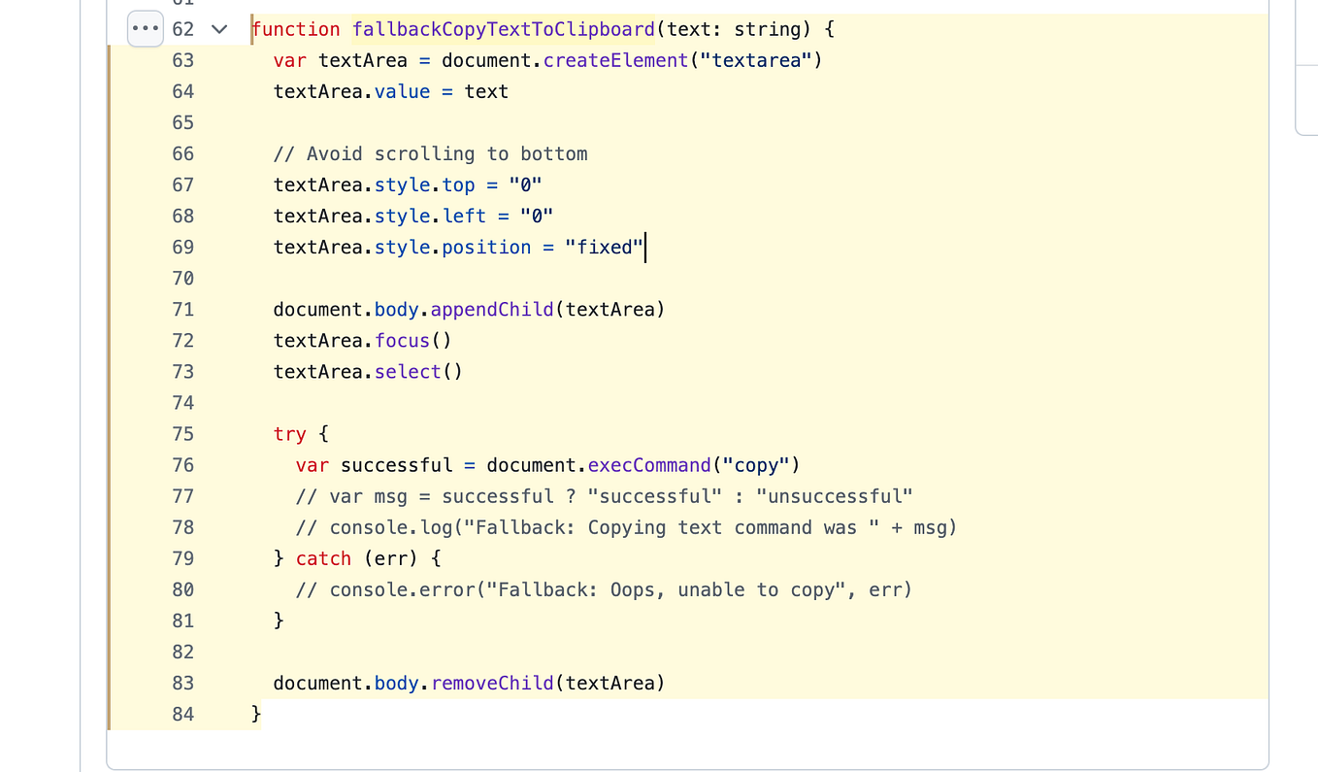Click the function name fallbackCopyTextToClipboard

[x=504, y=29]
